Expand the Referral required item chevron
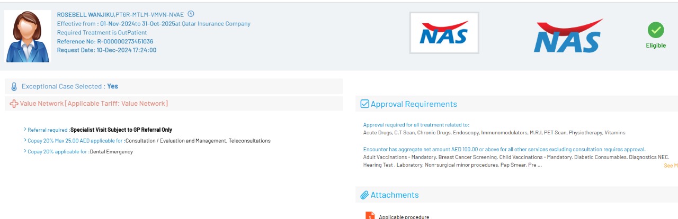This screenshot has width=678, height=219. [x=25, y=129]
